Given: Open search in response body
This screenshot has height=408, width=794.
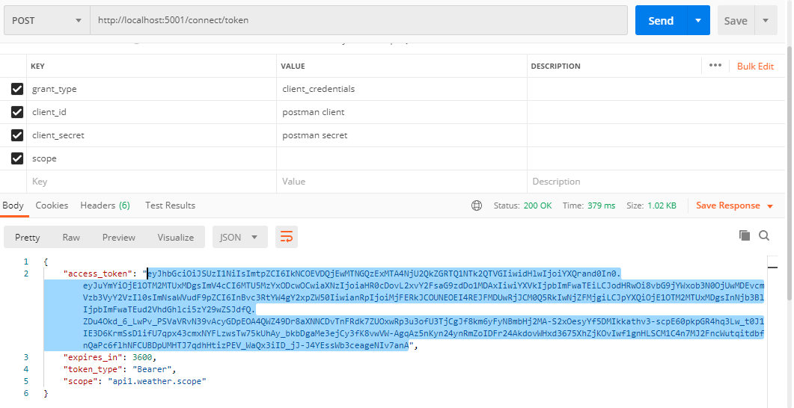Looking at the screenshot, I should click(x=764, y=235).
